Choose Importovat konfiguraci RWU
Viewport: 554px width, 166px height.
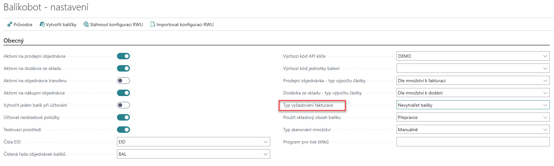pos(182,24)
